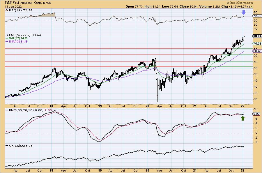Image resolution: width=262 pixels, height=173 pixels.
Task: Click the green up-triangle next to the change percent
Action: tap(252, 7)
